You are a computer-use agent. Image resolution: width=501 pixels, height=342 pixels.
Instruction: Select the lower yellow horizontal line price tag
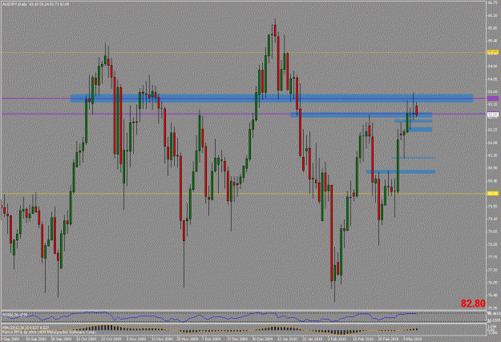493,194
